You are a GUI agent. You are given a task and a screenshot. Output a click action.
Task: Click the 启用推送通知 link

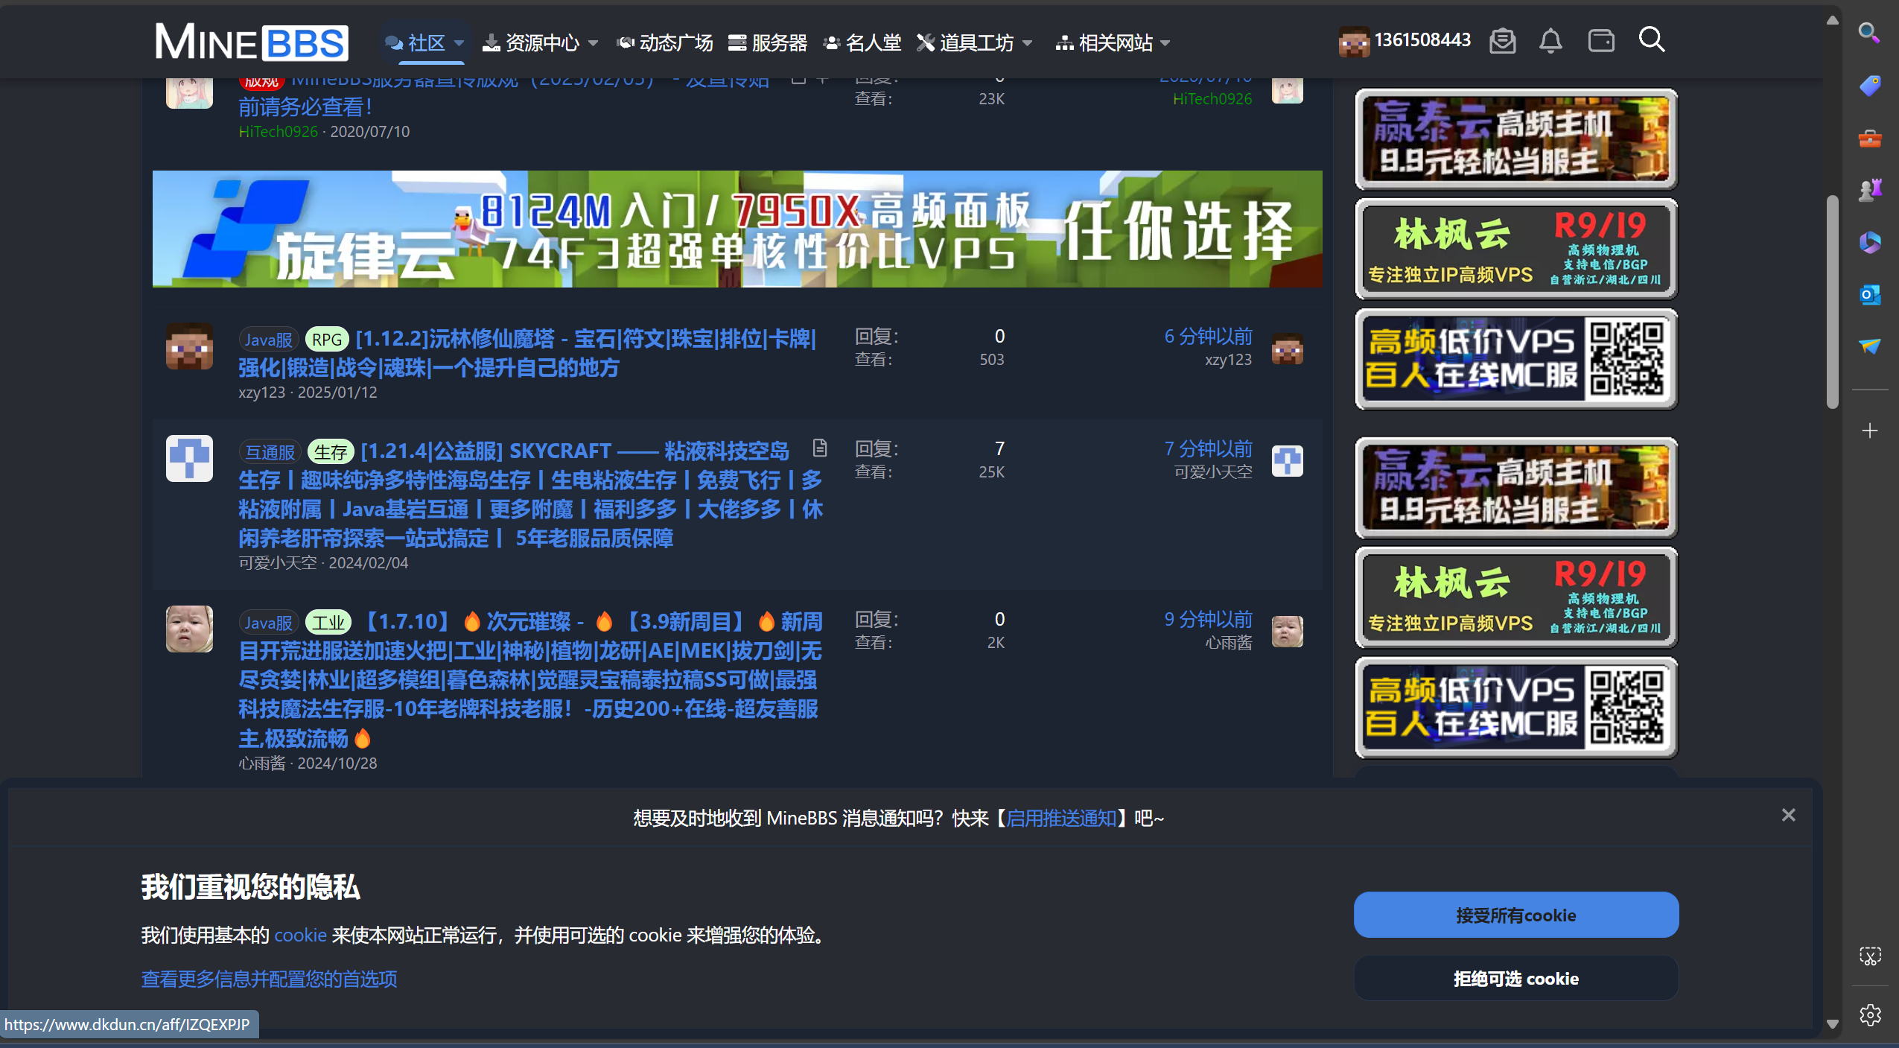tap(1061, 819)
